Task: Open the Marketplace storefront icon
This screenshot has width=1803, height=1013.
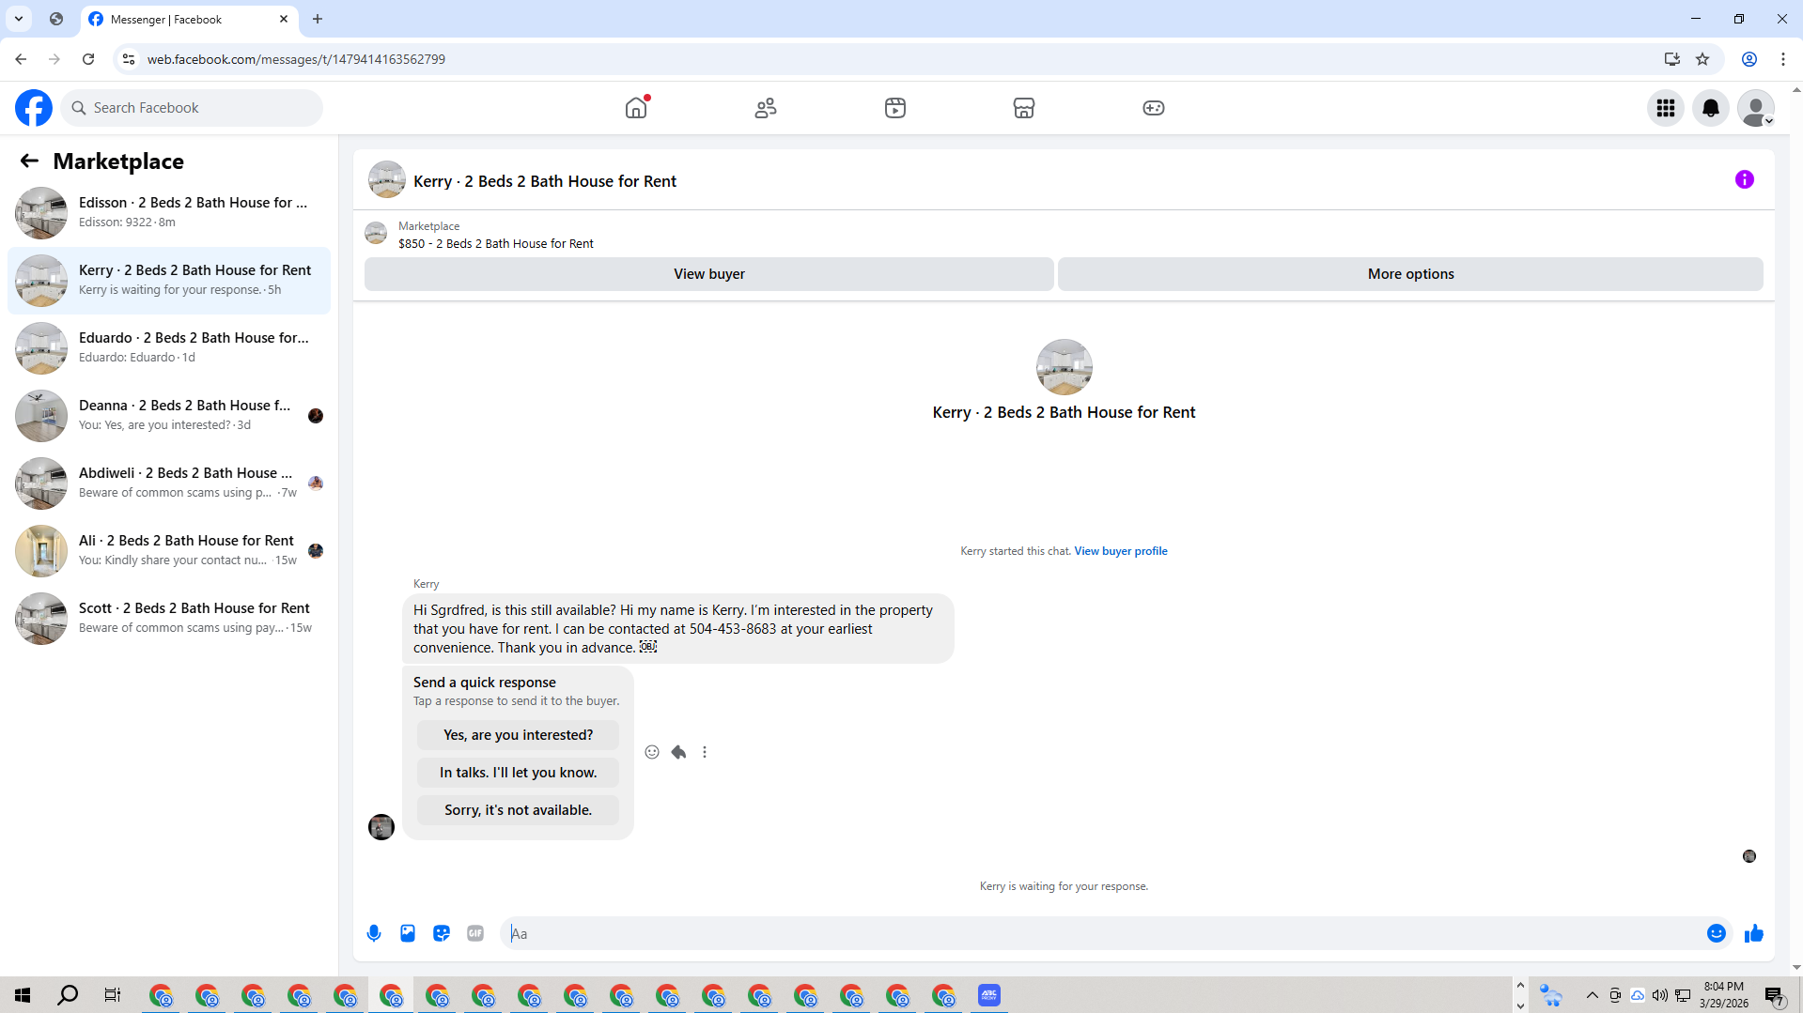Action: (x=1024, y=108)
